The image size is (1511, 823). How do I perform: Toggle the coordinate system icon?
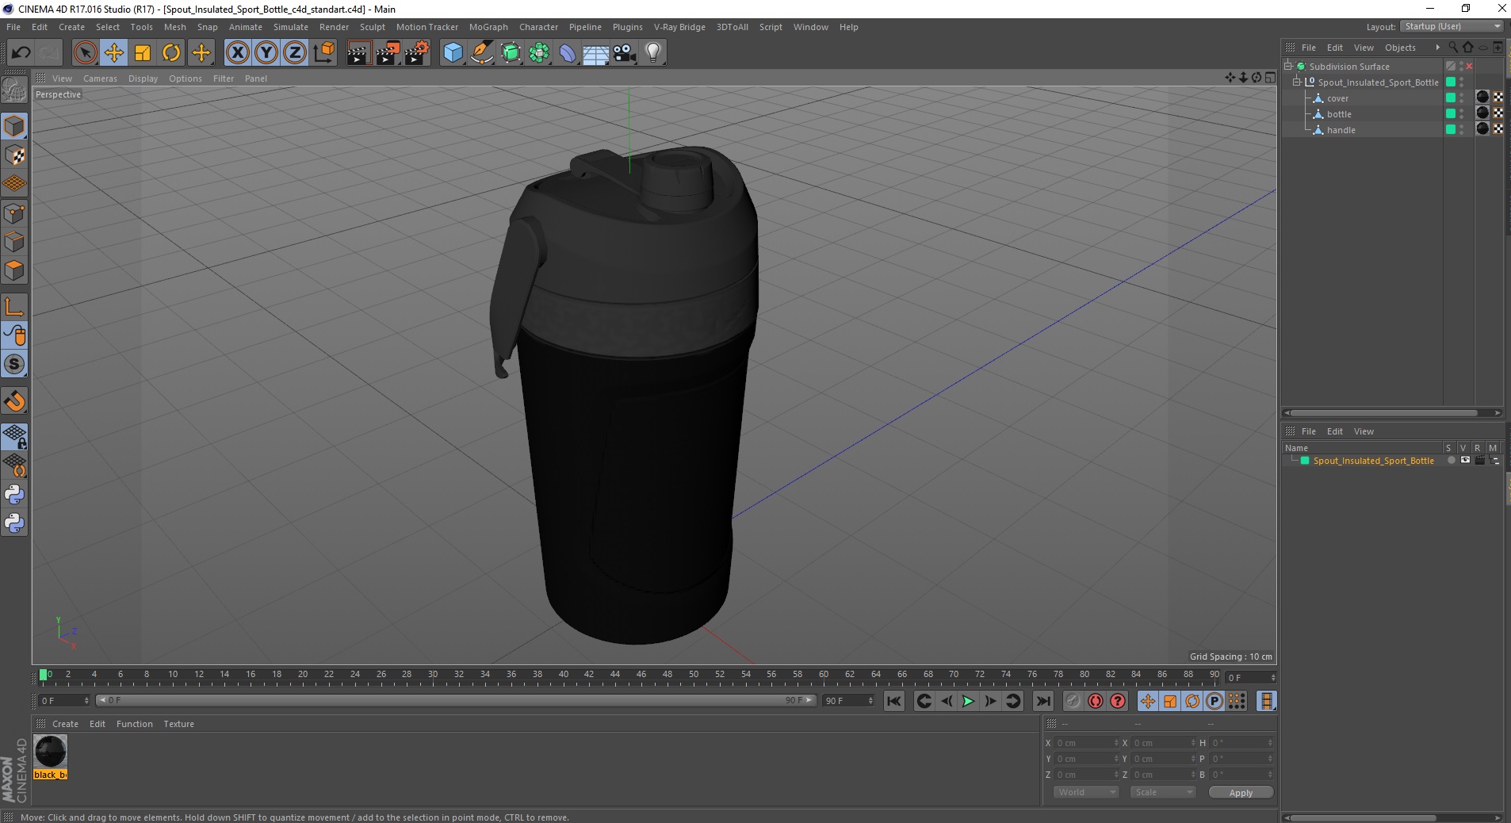pos(323,53)
